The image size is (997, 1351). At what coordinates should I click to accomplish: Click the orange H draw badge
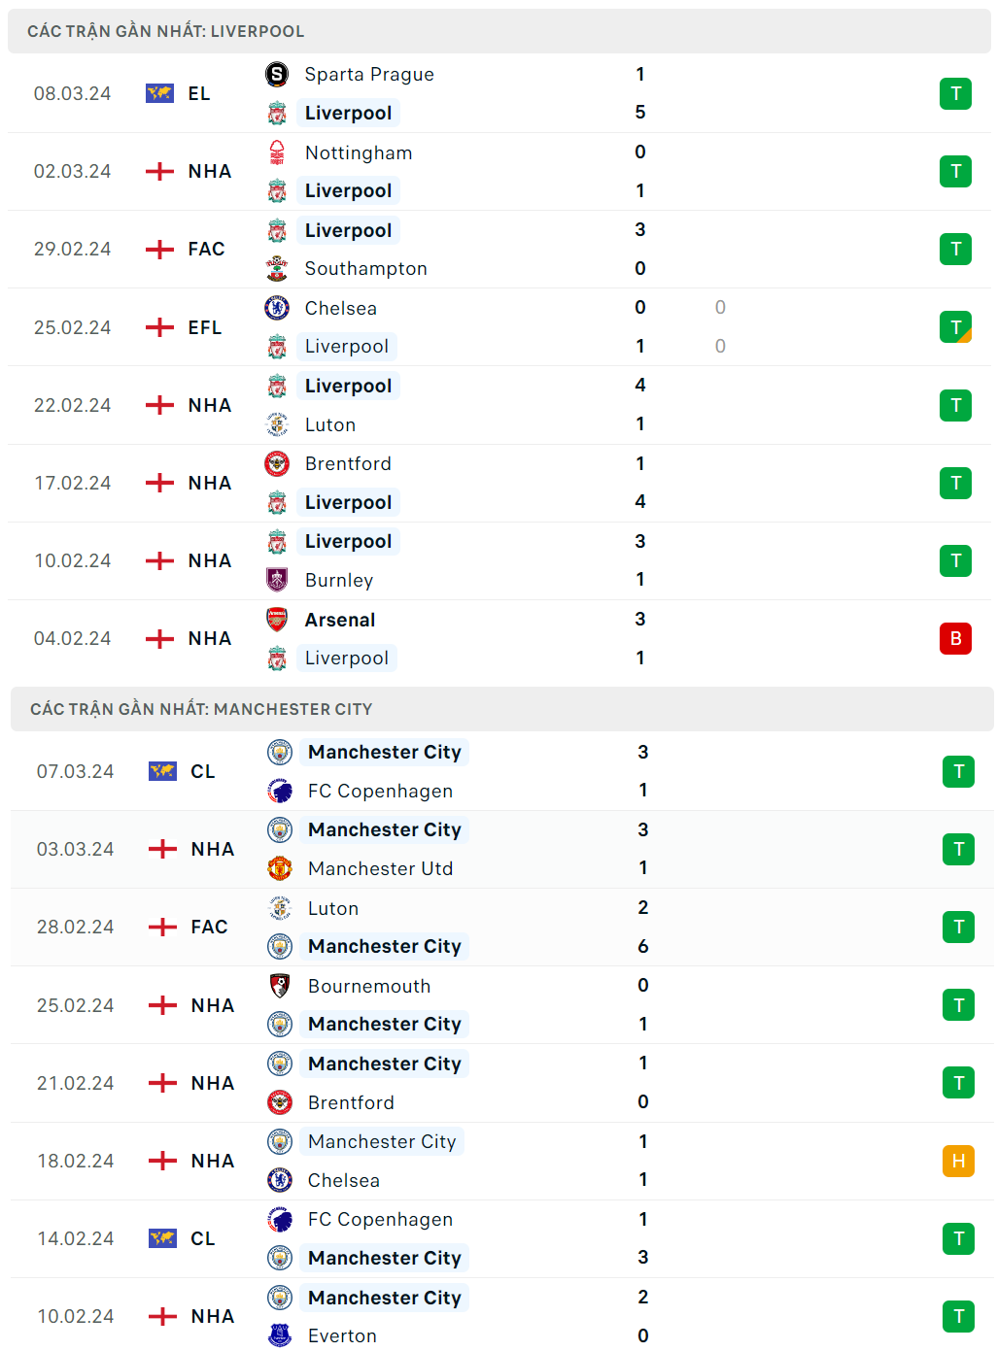click(958, 1161)
